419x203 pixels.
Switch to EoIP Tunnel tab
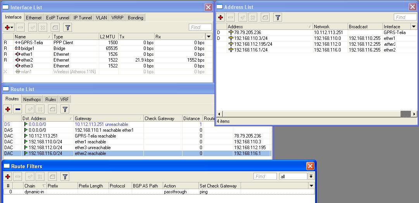click(x=58, y=18)
